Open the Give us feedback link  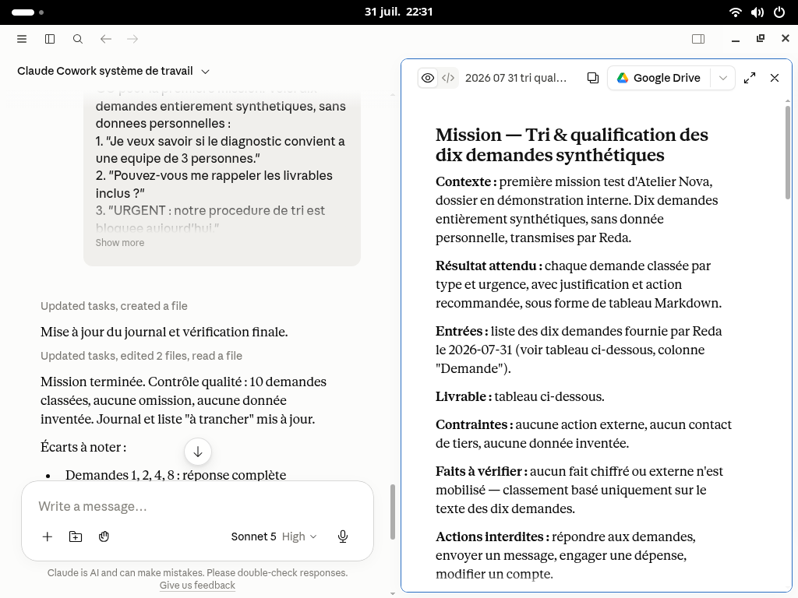pos(197,586)
